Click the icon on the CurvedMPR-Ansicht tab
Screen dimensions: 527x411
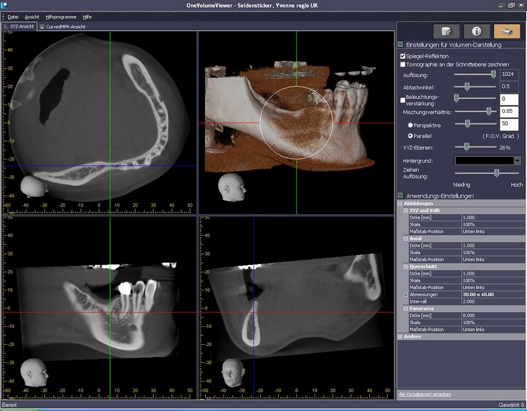[x=43, y=26]
